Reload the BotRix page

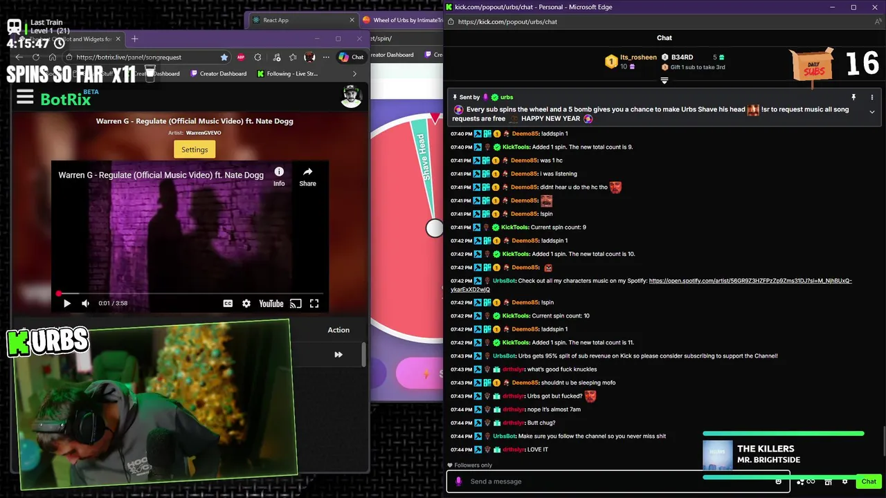[x=36, y=57]
